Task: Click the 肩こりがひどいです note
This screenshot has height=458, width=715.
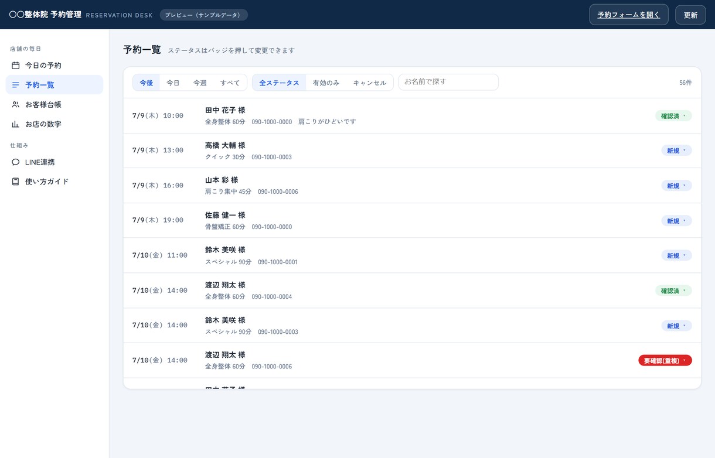Action: [x=327, y=122]
